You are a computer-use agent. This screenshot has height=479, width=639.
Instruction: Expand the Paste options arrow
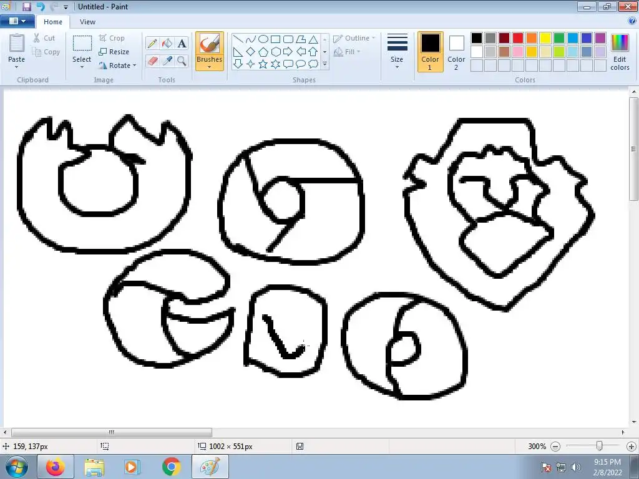coord(17,67)
